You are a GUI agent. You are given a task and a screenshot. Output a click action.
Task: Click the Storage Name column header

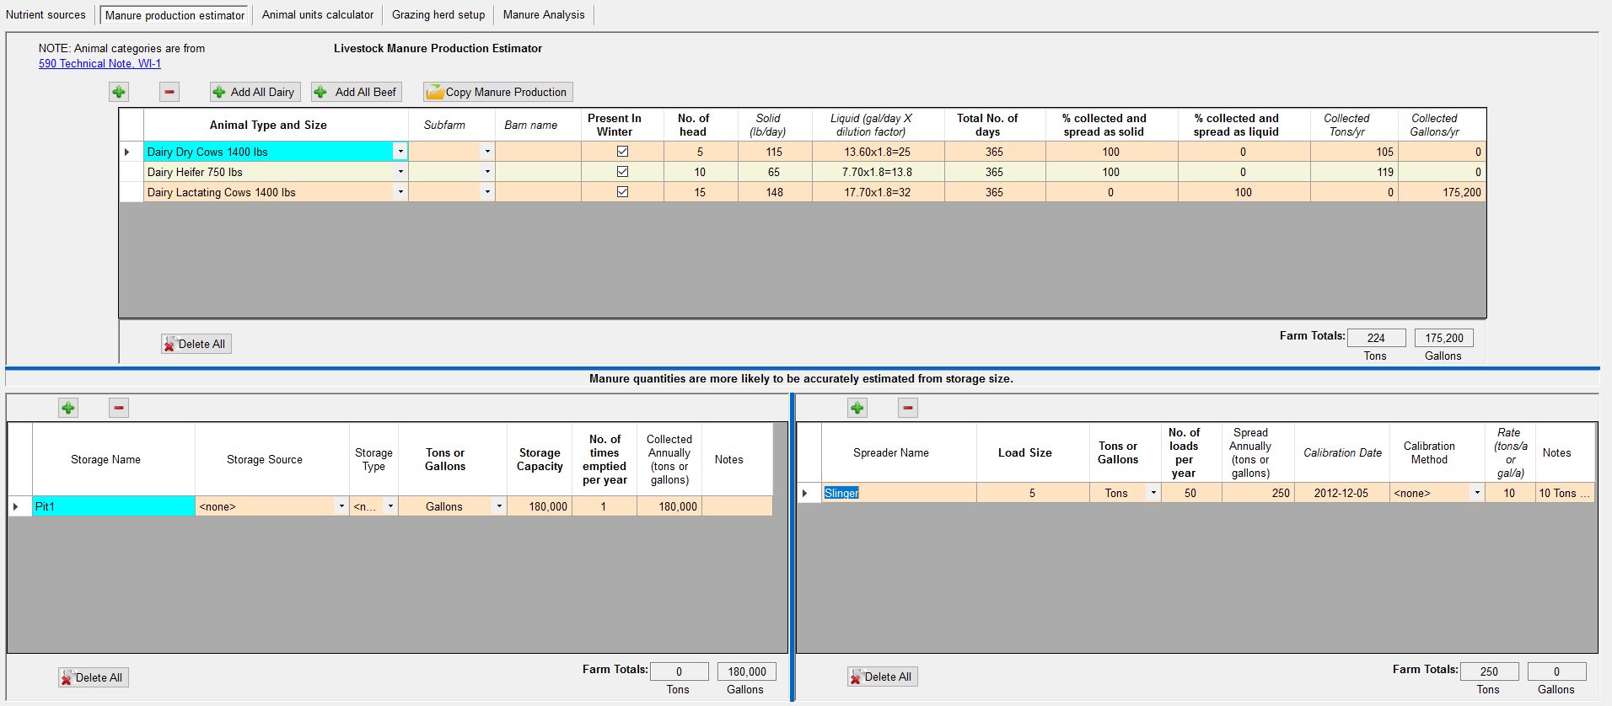point(114,459)
